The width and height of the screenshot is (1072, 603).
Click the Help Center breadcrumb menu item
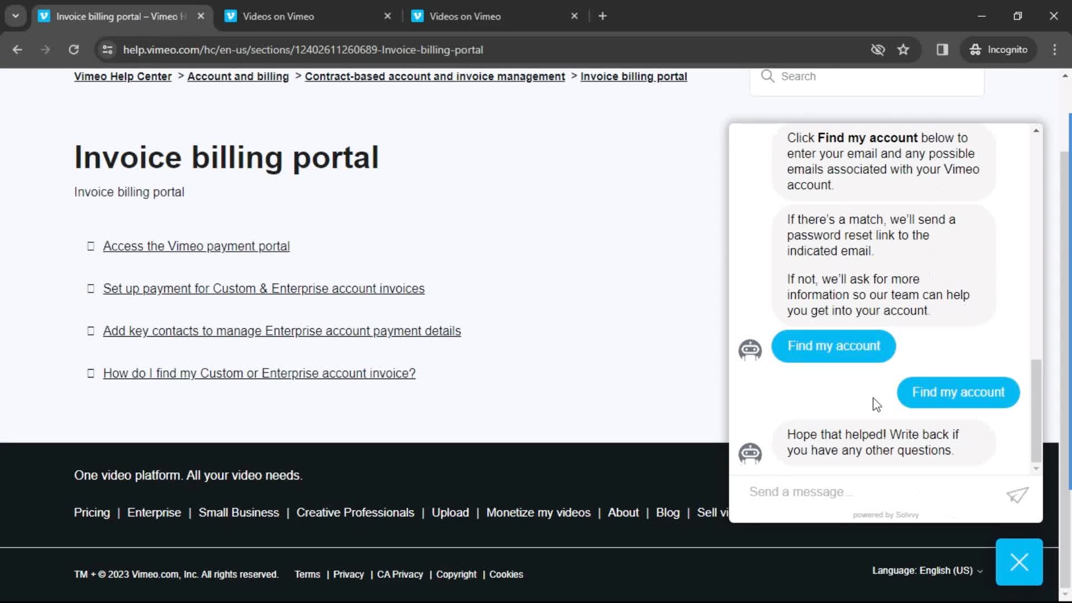pyautogui.click(x=122, y=76)
